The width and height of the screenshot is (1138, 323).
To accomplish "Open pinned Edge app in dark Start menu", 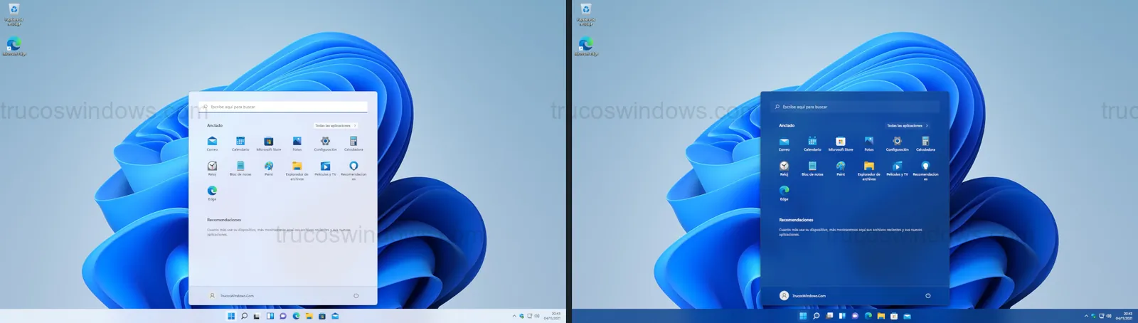I will tap(784, 191).
